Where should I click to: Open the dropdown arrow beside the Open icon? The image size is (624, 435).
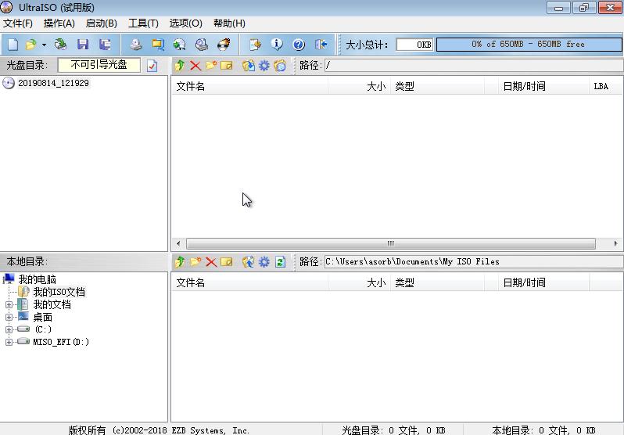(44, 45)
